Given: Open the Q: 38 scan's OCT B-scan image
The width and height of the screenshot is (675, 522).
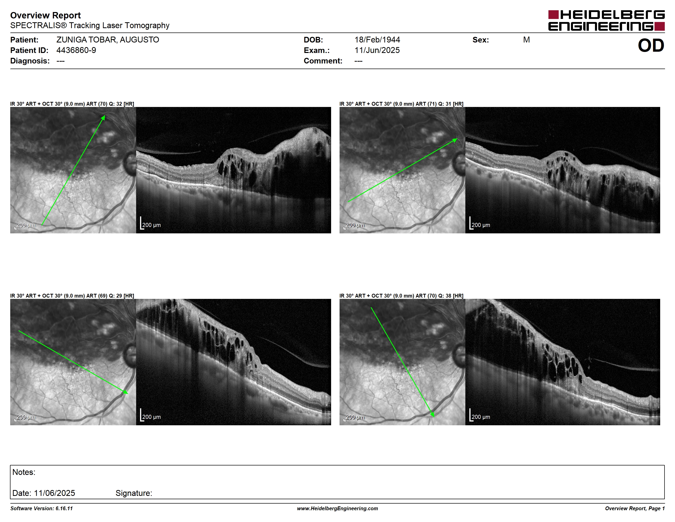Looking at the screenshot, I should coord(562,362).
